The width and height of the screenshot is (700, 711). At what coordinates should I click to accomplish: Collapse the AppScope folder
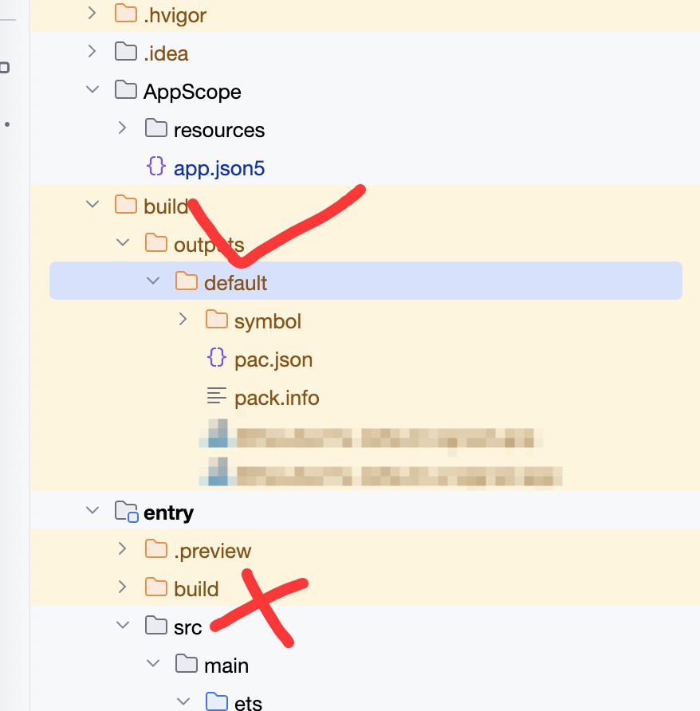coord(92,91)
